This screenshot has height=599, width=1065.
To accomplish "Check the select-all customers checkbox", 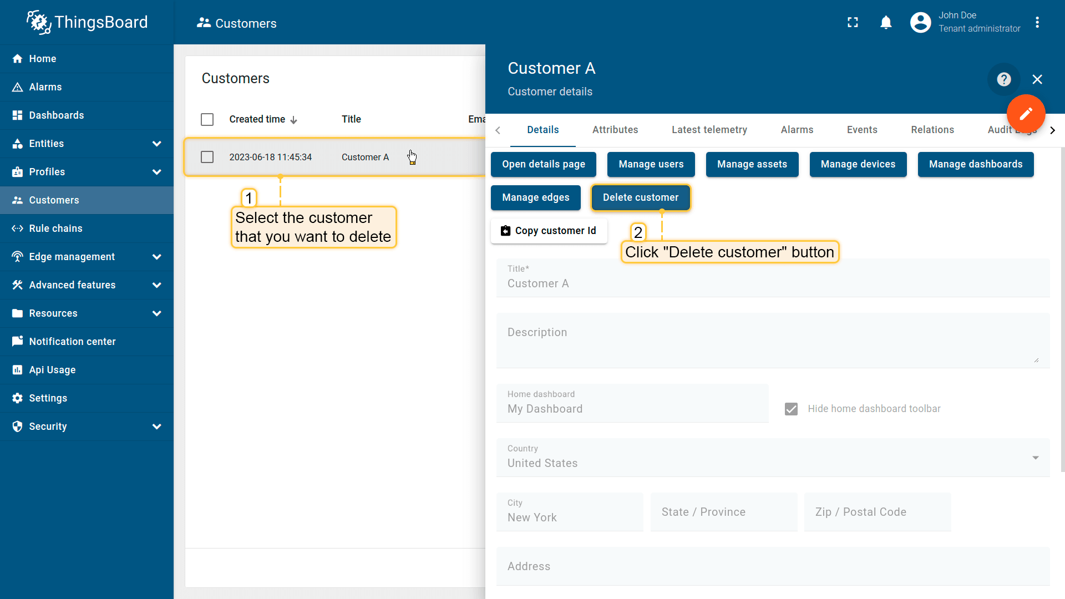I will [x=207, y=119].
